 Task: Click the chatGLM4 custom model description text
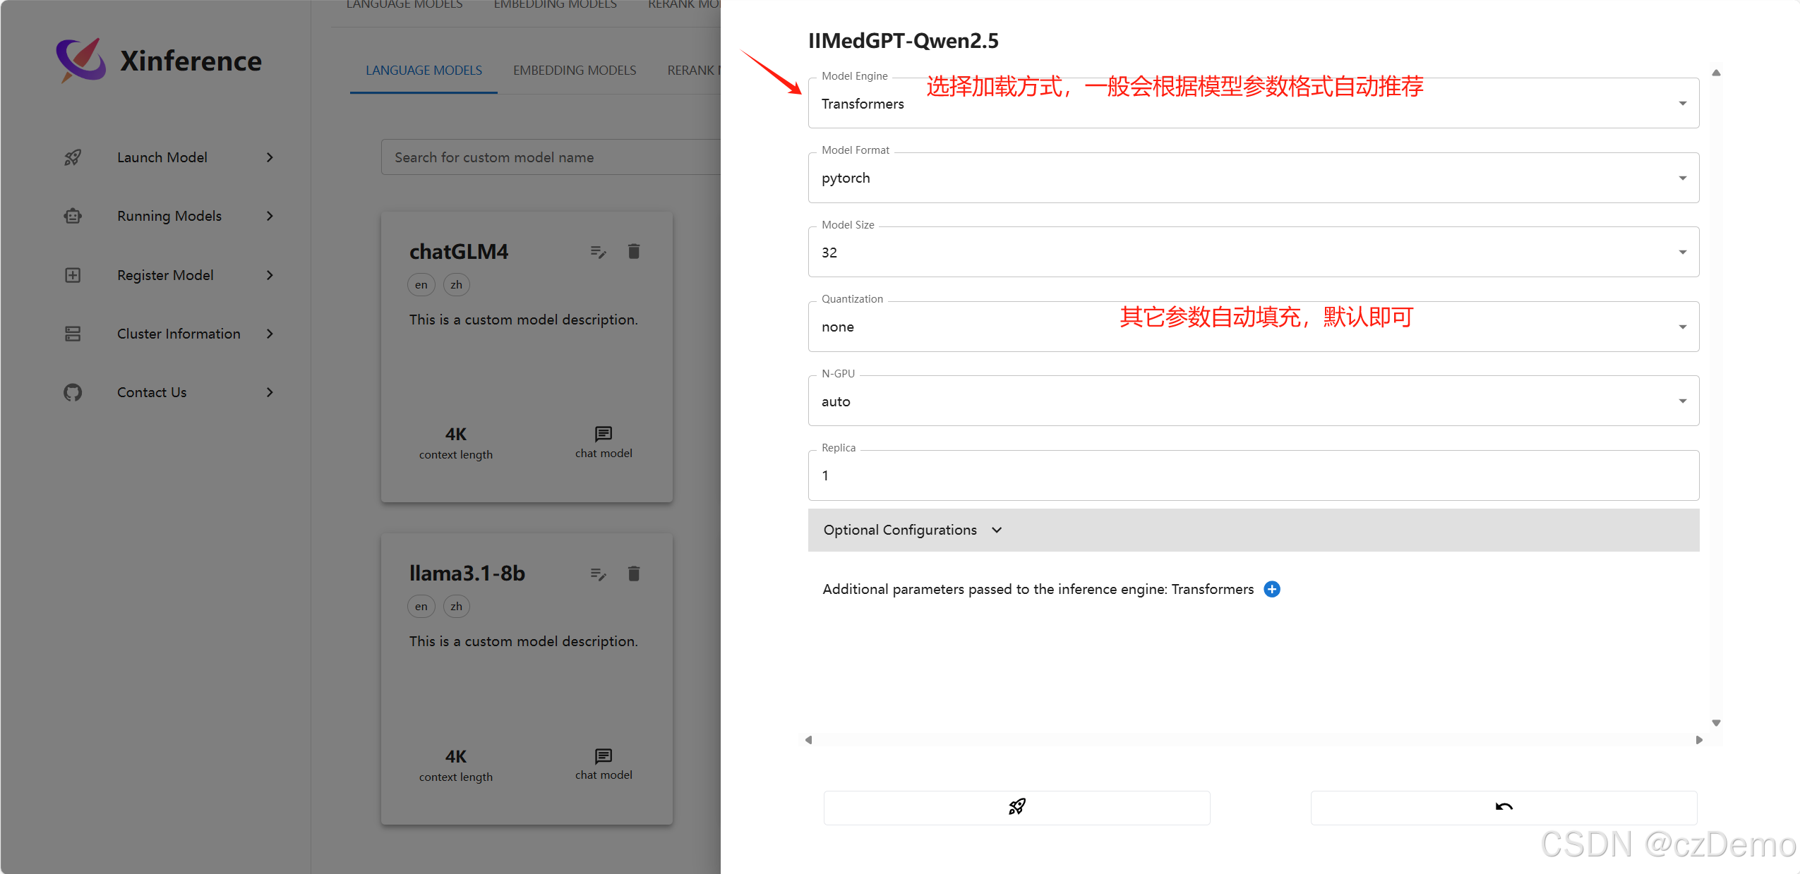523,320
